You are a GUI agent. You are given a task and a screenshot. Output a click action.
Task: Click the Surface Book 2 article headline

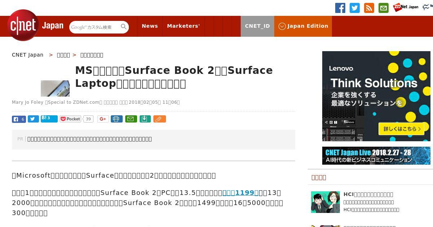point(174,77)
